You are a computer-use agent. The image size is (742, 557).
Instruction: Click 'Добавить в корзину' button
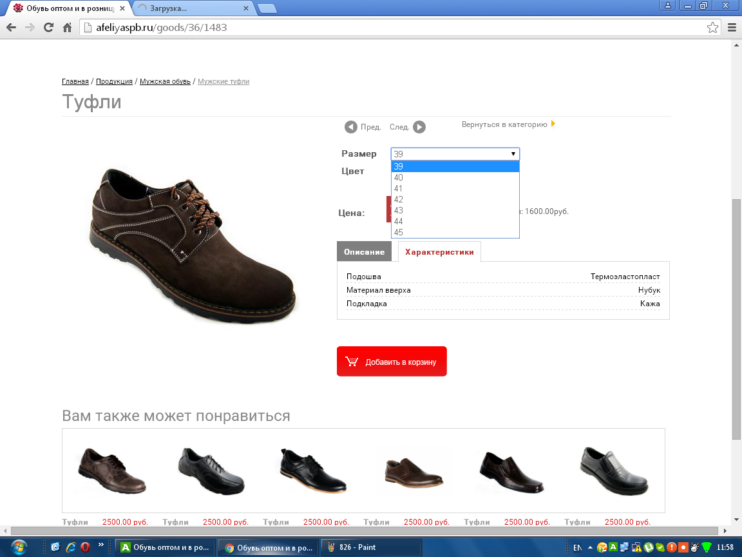tap(392, 362)
